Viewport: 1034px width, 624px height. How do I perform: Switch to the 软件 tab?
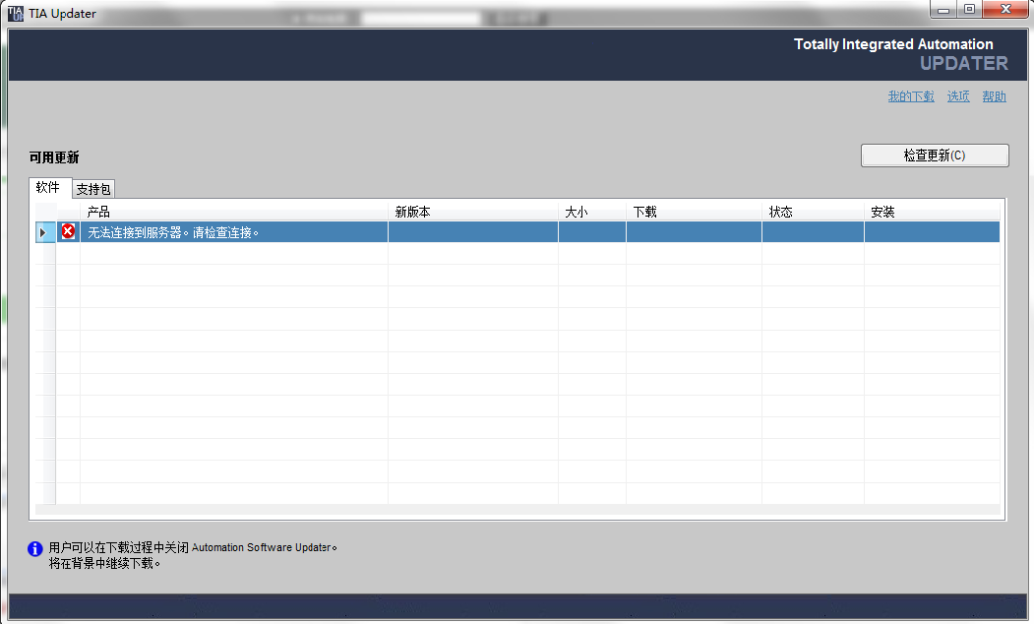(x=48, y=187)
